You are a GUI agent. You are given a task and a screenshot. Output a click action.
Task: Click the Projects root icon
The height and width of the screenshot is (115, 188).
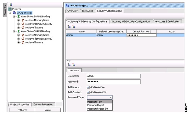tap(10, 9)
